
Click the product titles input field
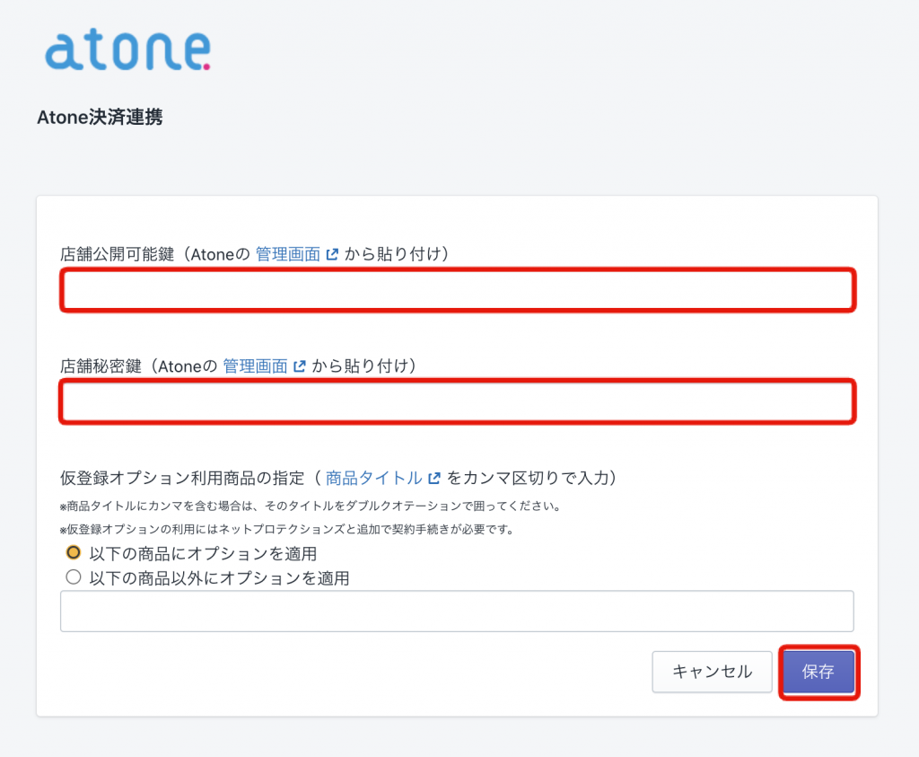pos(457,611)
